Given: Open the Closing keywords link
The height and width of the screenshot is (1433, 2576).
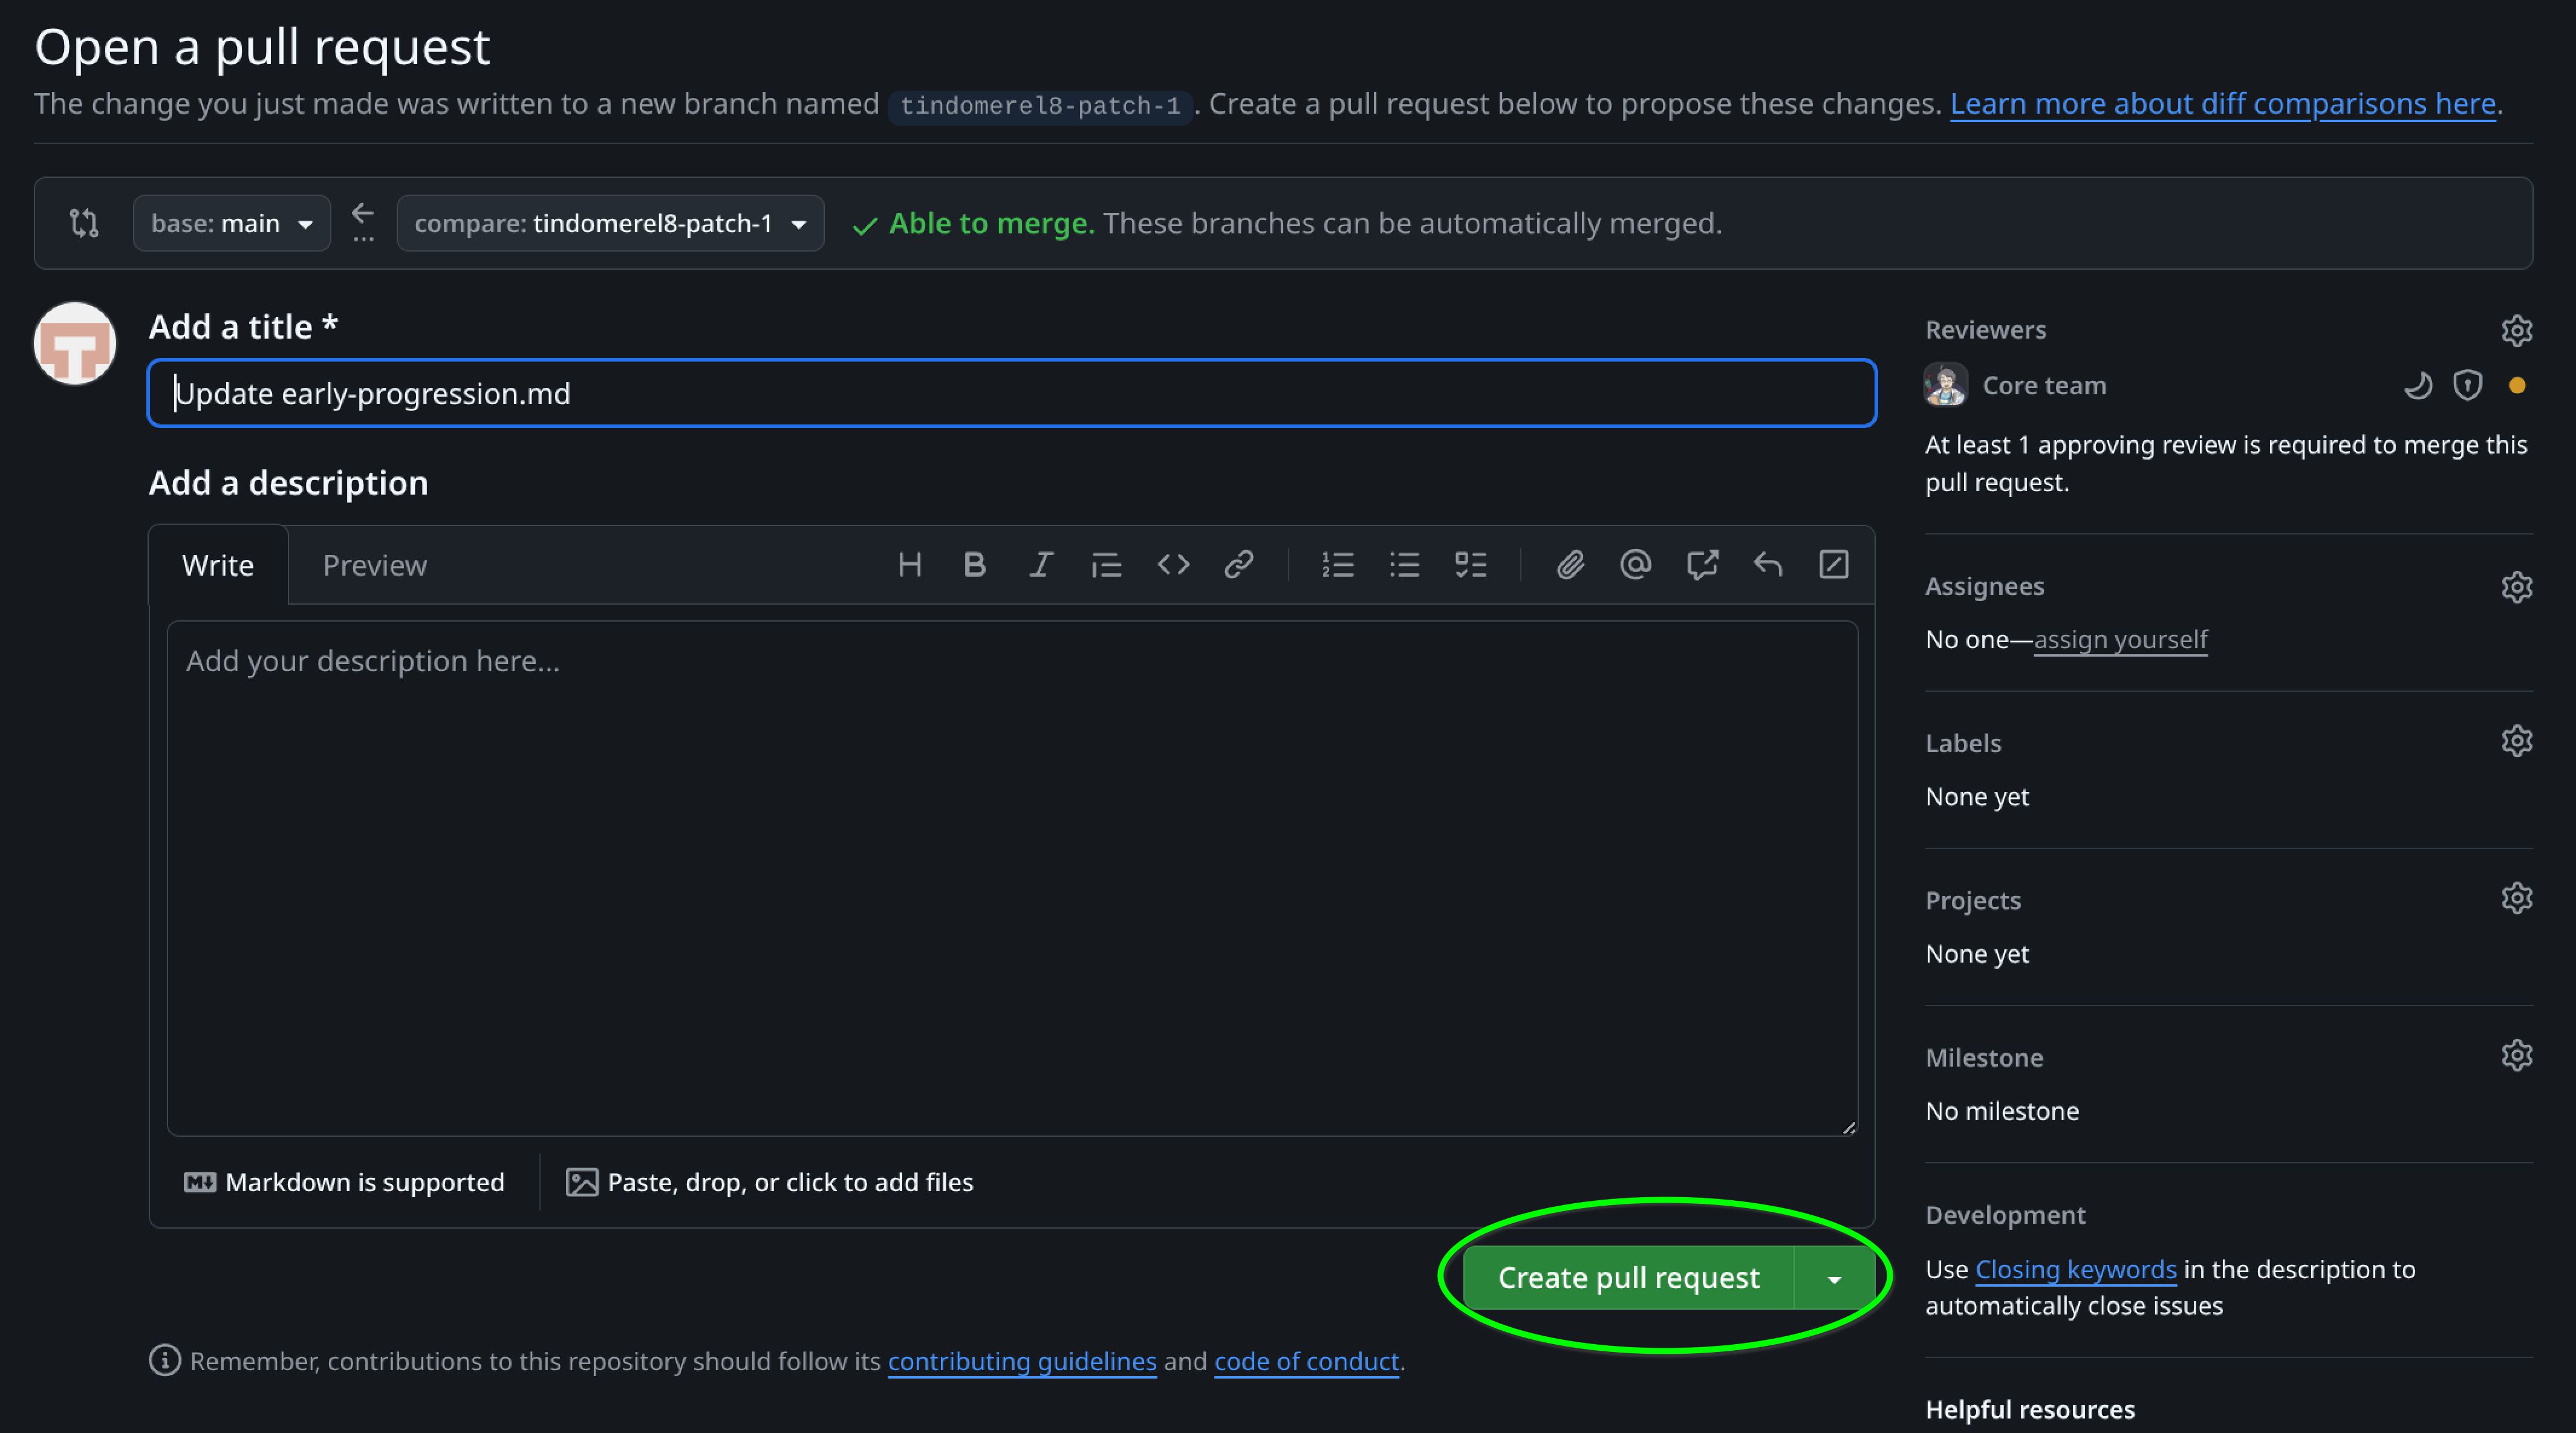Looking at the screenshot, I should tap(2076, 1269).
